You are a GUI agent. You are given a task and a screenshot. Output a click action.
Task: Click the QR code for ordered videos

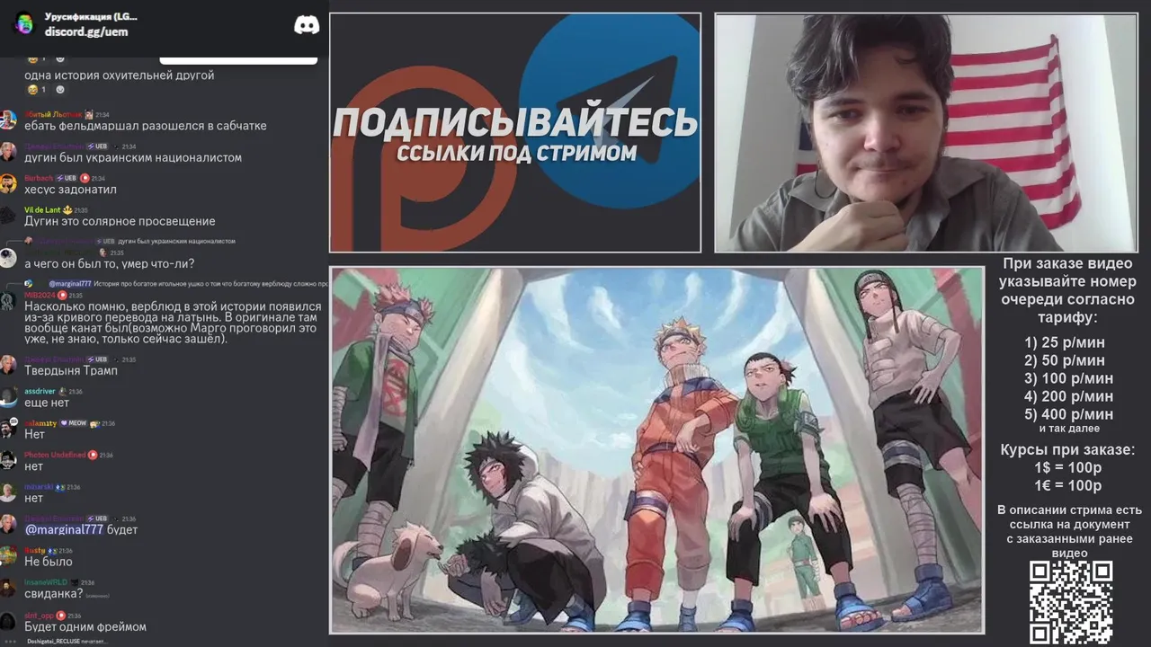tap(1070, 603)
